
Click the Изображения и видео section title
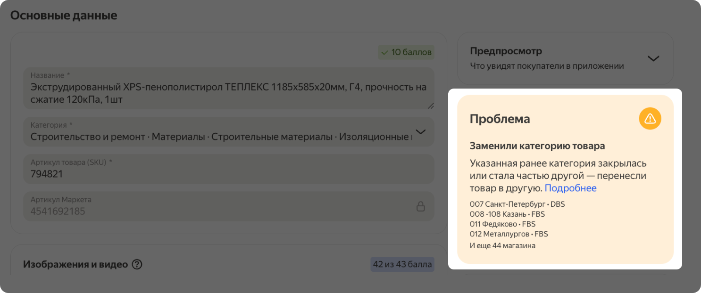75,264
